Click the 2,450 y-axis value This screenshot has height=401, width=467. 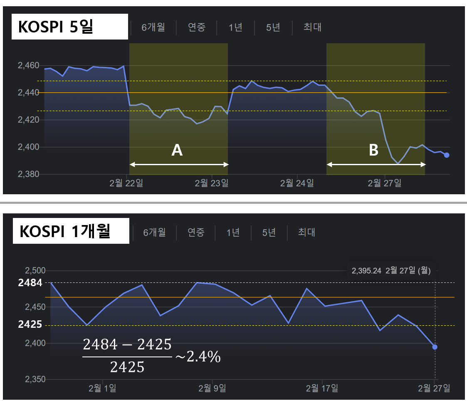coord(35,307)
